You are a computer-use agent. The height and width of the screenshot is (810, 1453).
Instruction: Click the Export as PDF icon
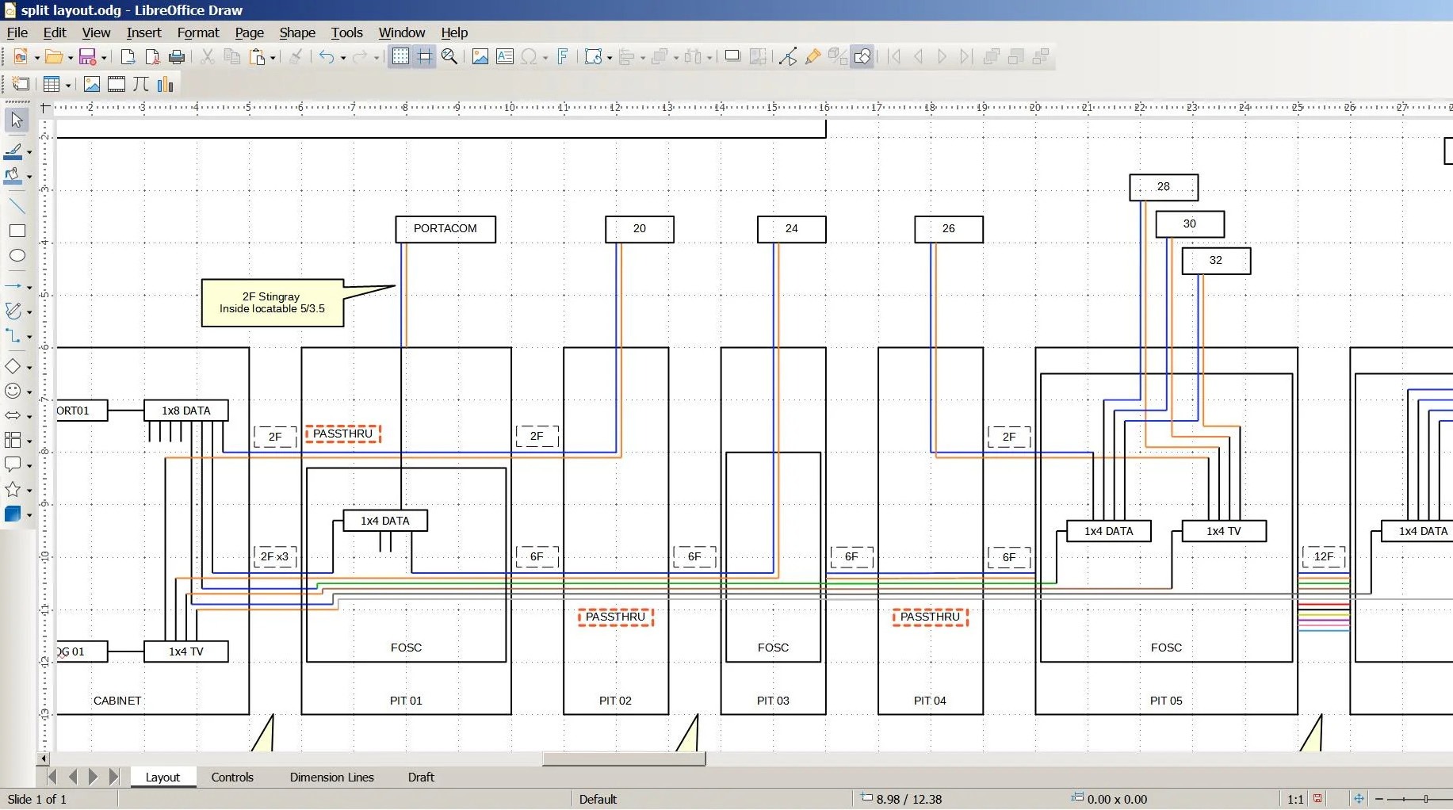coord(152,57)
